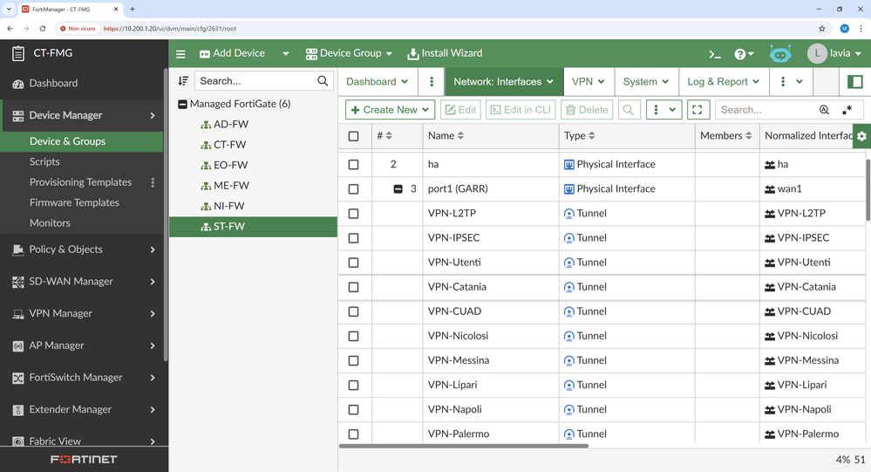Tick the VPN-Napoli row checkbox
Viewport: 871px width, 472px height.
point(353,409)
